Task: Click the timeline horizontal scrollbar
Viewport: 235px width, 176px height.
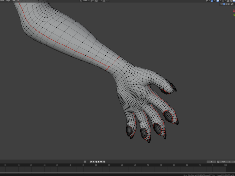Action: coord(117,173)
